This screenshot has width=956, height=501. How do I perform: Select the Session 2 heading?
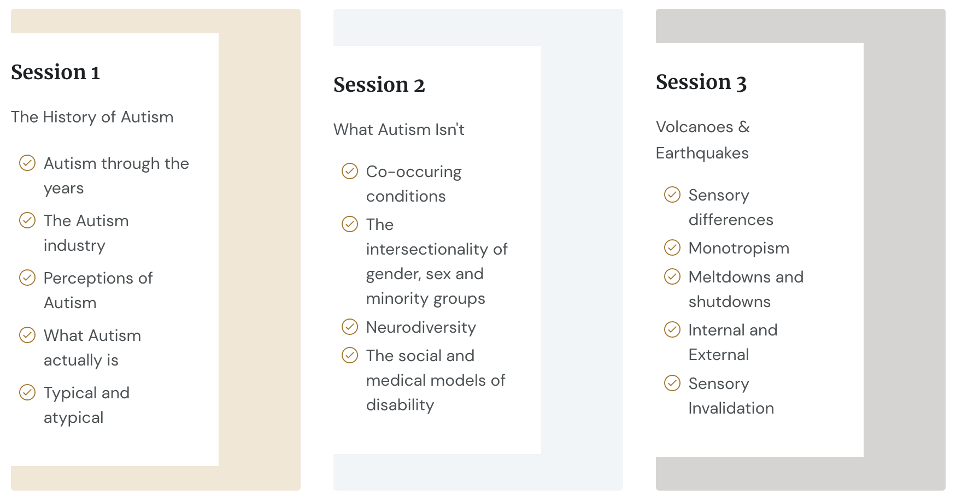click(x=379, y=85)
